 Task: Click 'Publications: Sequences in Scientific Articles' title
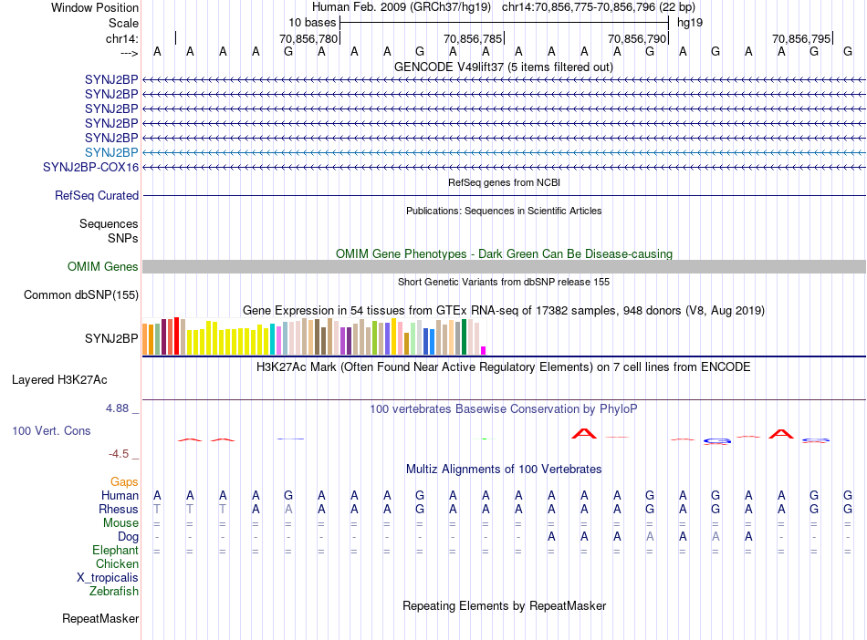click(504, 211)
